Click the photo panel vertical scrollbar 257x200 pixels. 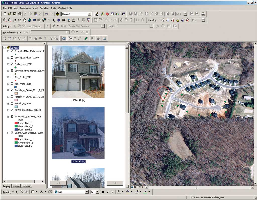pos(127,117)
